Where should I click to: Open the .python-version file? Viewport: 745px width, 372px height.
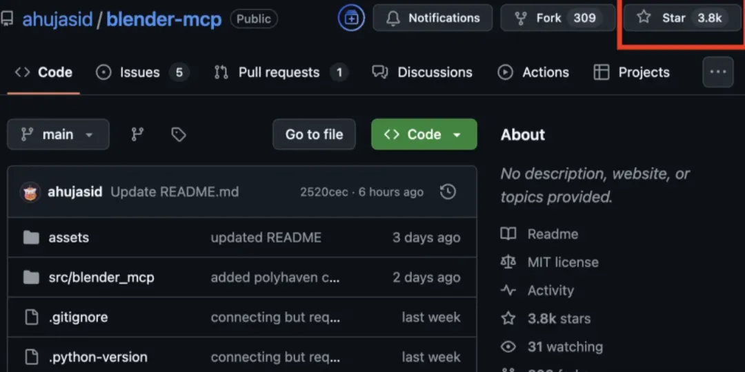[98, 357]
